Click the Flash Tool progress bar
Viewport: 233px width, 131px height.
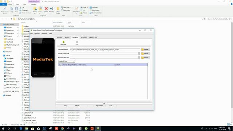pos(104,103)
